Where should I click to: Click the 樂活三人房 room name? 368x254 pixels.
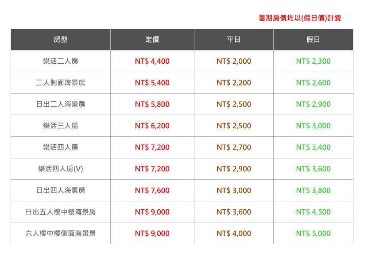coord(61,126)
